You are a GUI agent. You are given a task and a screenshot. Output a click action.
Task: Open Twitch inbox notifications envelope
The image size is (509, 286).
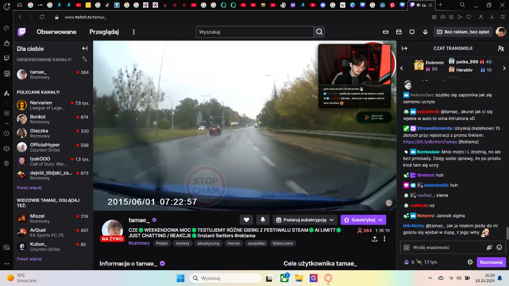(399, 32)
